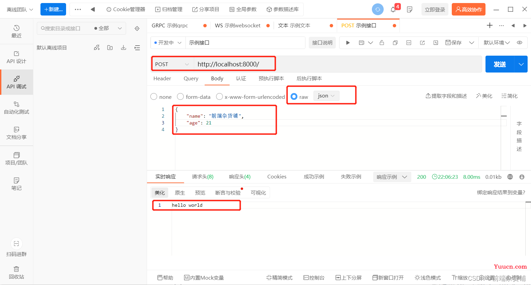Open API 设计 in the sidebar
The image size is (531, 285).
click(17, 57)
